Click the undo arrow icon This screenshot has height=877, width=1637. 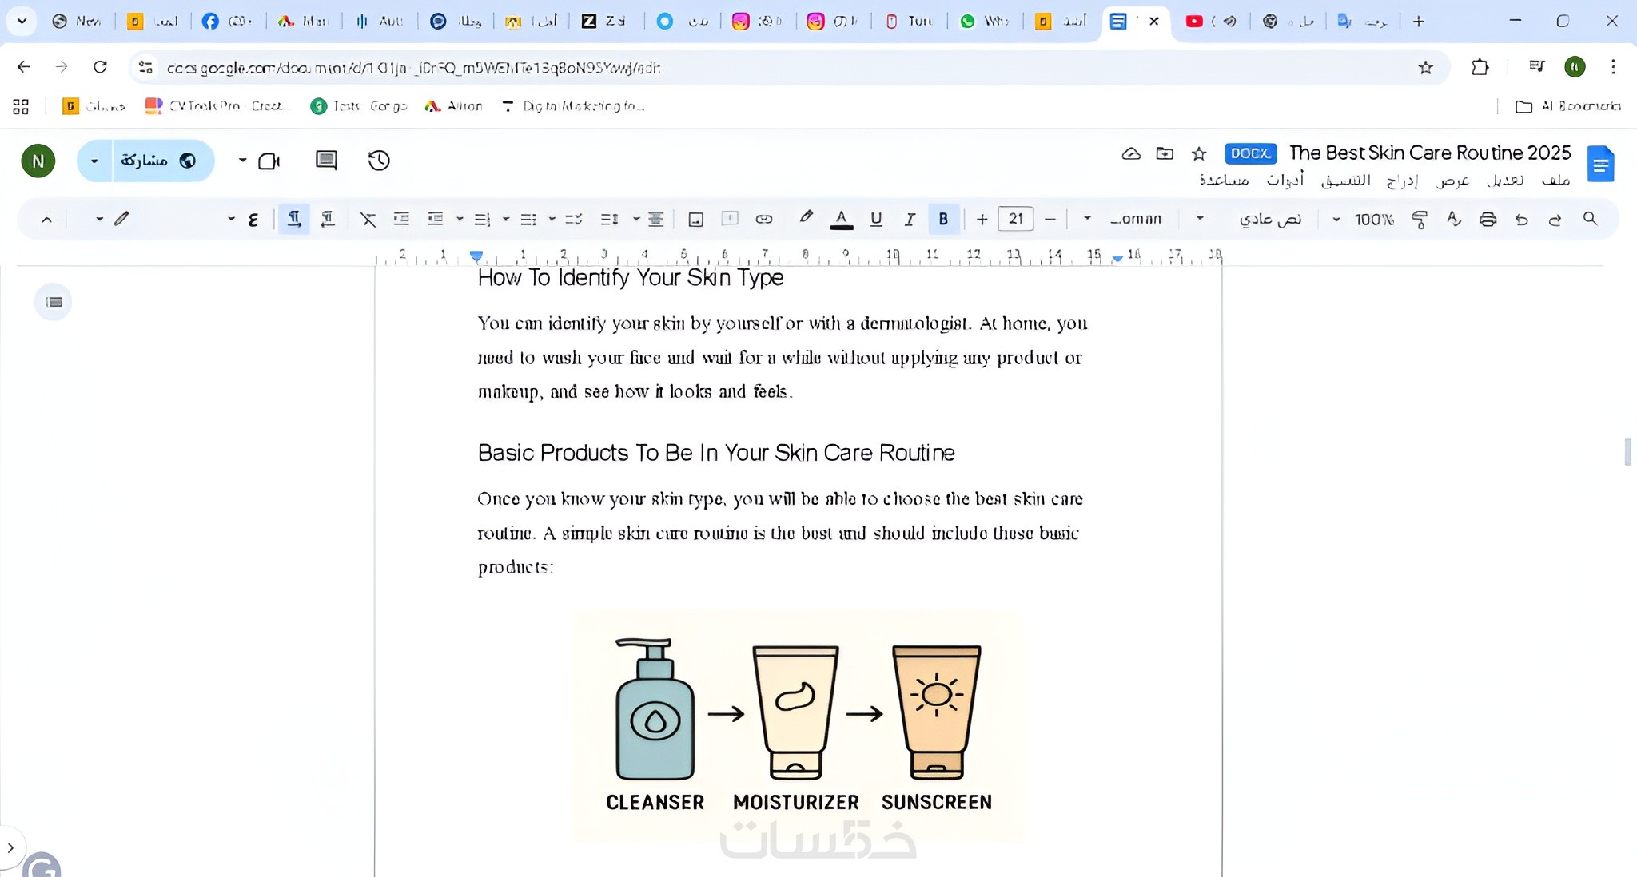tap(1521, 219)
